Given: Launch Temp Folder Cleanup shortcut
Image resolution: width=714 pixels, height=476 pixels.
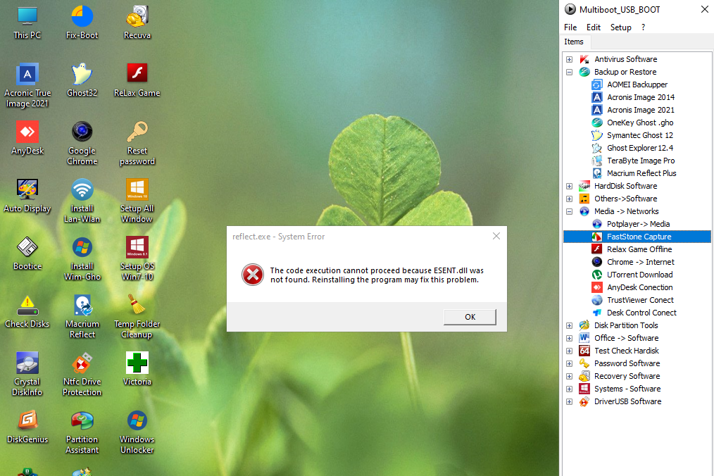Looking at the screenshot, I should click(137, 317).
